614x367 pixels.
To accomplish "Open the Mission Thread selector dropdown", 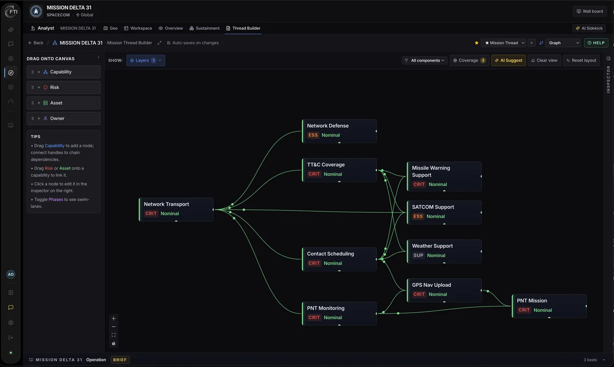I will (503, 43).
